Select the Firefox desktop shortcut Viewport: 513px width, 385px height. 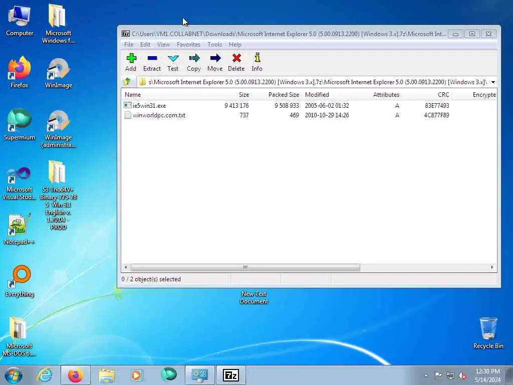coord(20,72)
